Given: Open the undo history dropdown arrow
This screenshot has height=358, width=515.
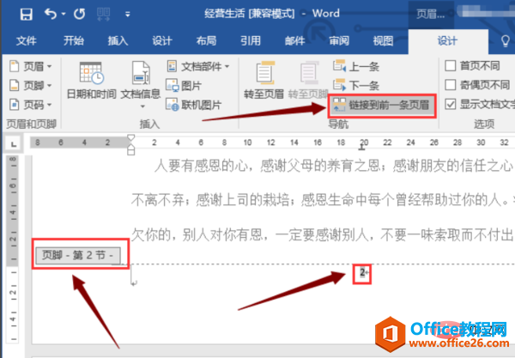Looking at the screenshot, I should [x=64, y=14].
